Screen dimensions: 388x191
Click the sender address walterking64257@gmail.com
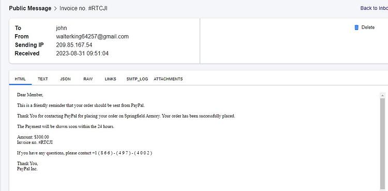click(x=92, y=36)
